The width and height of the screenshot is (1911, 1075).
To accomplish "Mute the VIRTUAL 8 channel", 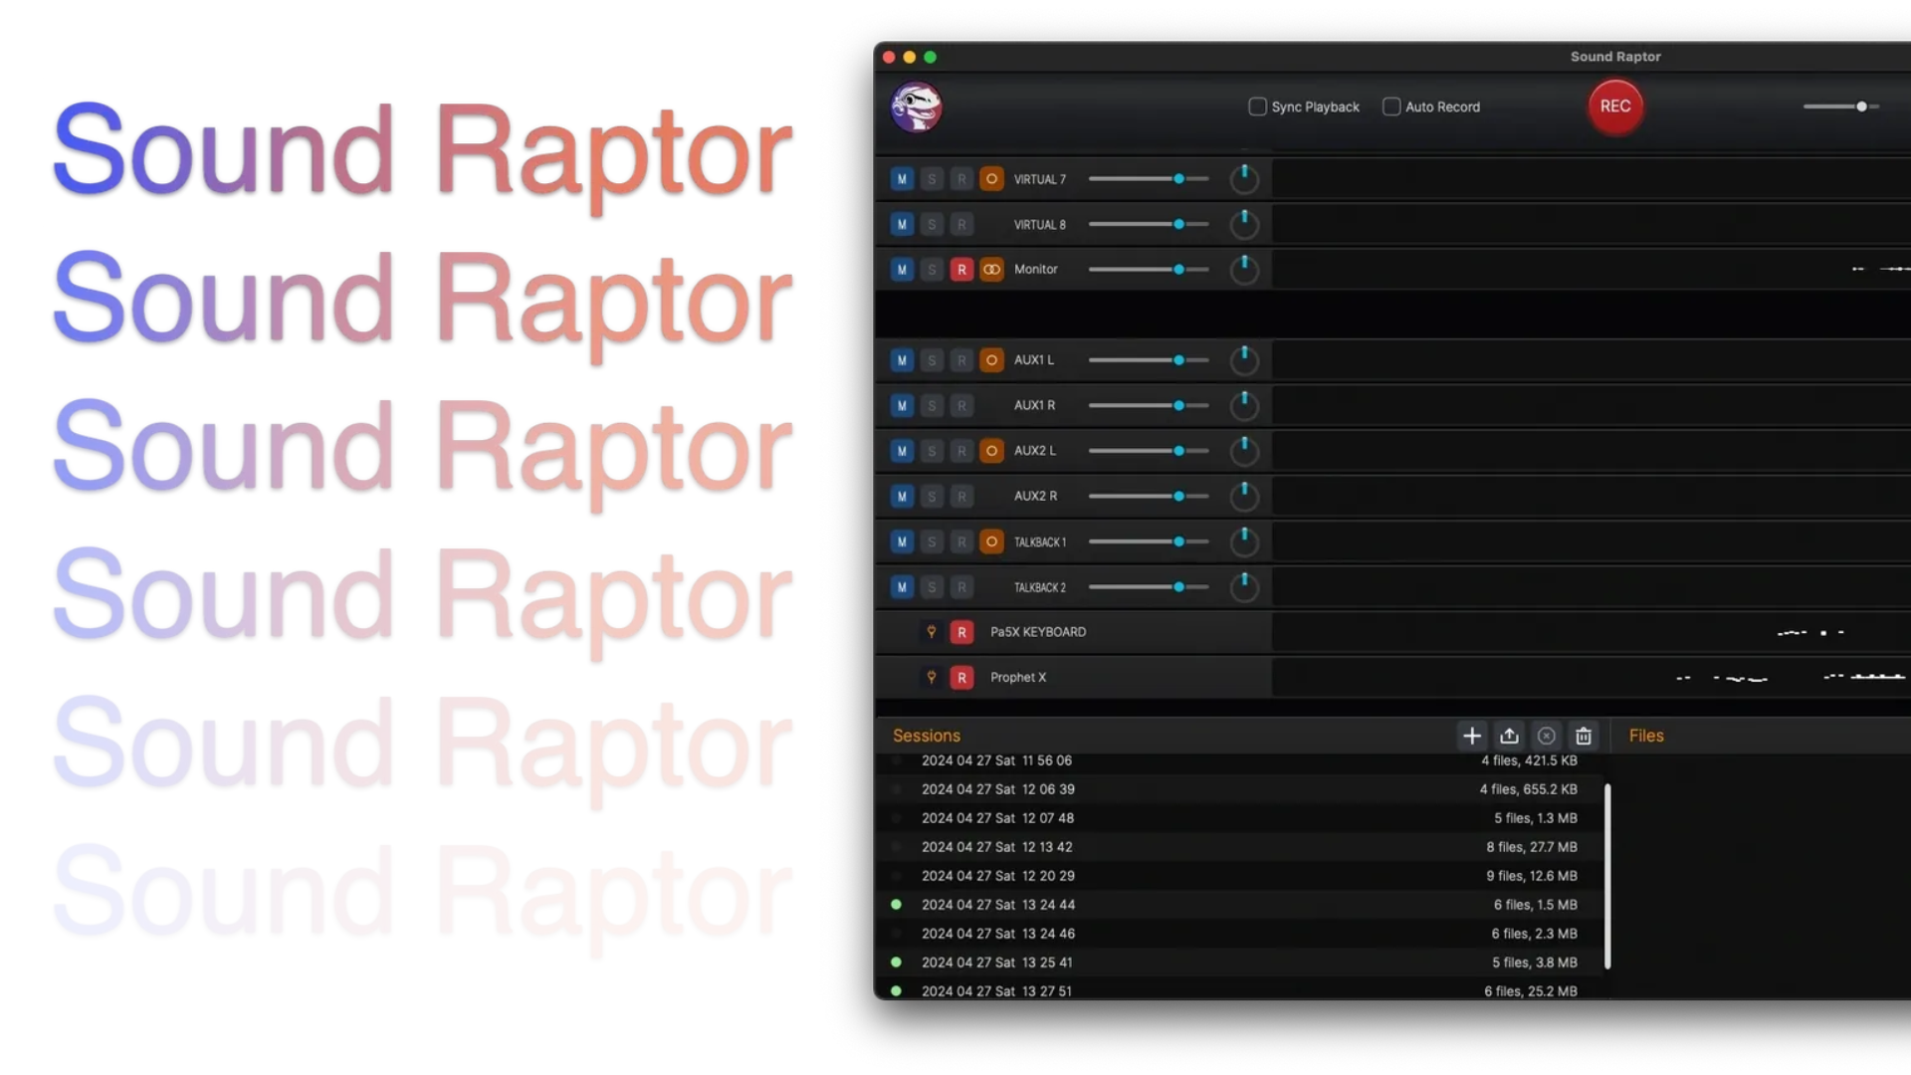I will pyautogui.click(x=902, y=225).
